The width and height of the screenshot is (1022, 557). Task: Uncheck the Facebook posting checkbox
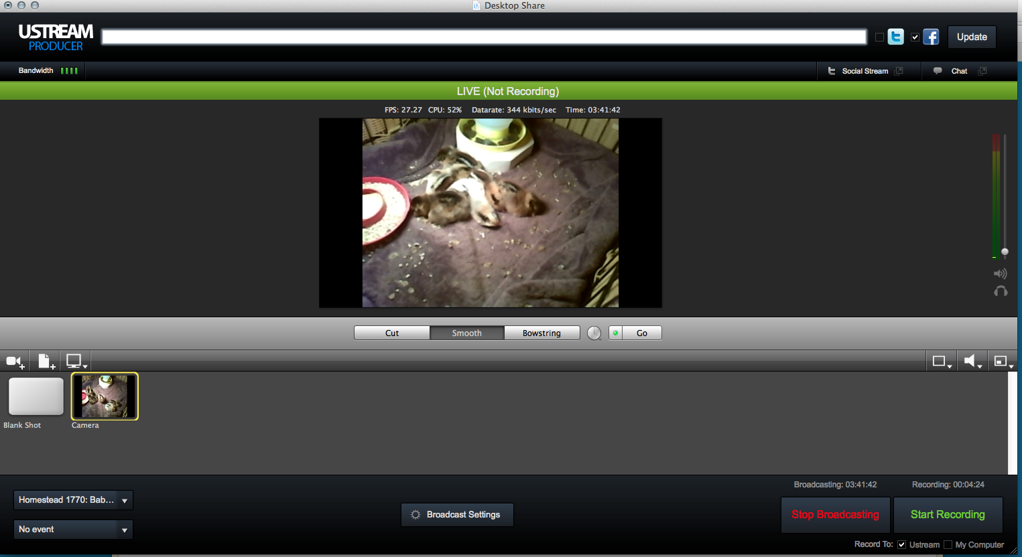click(x=915, y=37)
